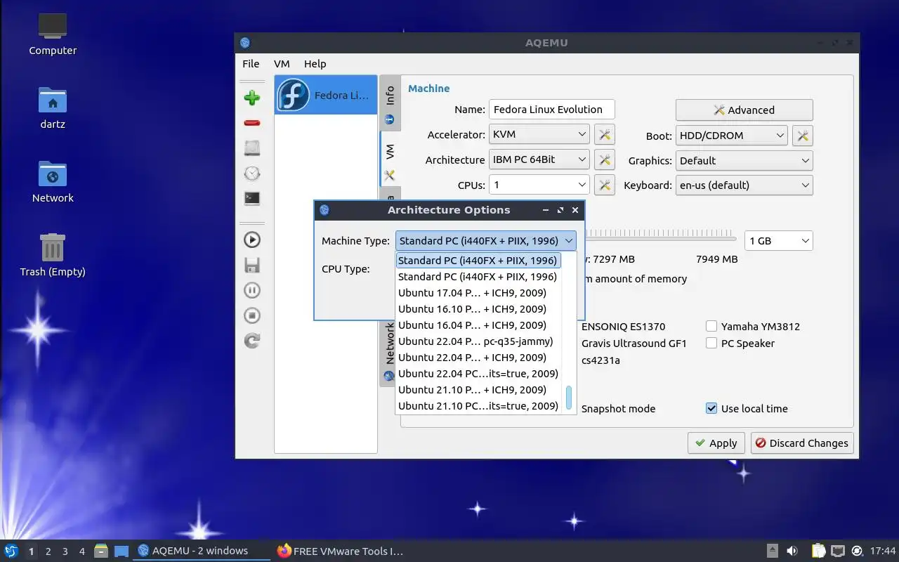This screenshot has width=899, height=562.
Task: Open the Accelerator KVM dropdown
Action: [x=539, y=134]
